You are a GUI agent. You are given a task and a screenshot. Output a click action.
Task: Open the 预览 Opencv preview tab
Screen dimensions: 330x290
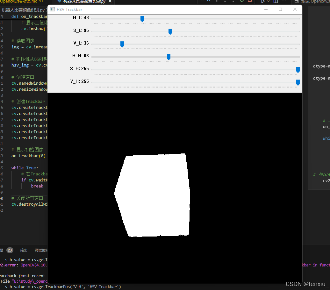pyautogui.click(x=312, y=2)
